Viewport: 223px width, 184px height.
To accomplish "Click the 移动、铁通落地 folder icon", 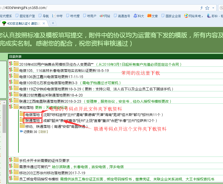I will pos(22,126).
